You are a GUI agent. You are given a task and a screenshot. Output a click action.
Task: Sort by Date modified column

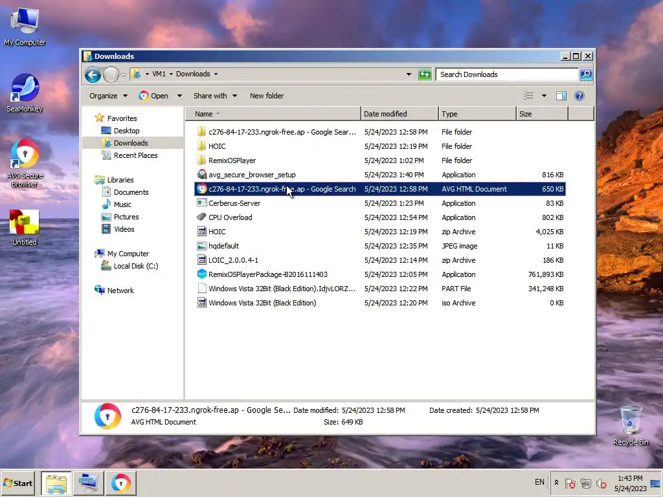399,114
